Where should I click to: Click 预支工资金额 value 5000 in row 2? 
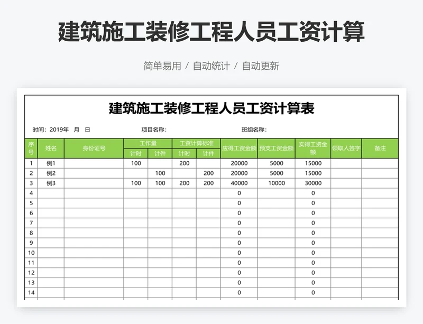pyautogui.click(x=277, y=173)
